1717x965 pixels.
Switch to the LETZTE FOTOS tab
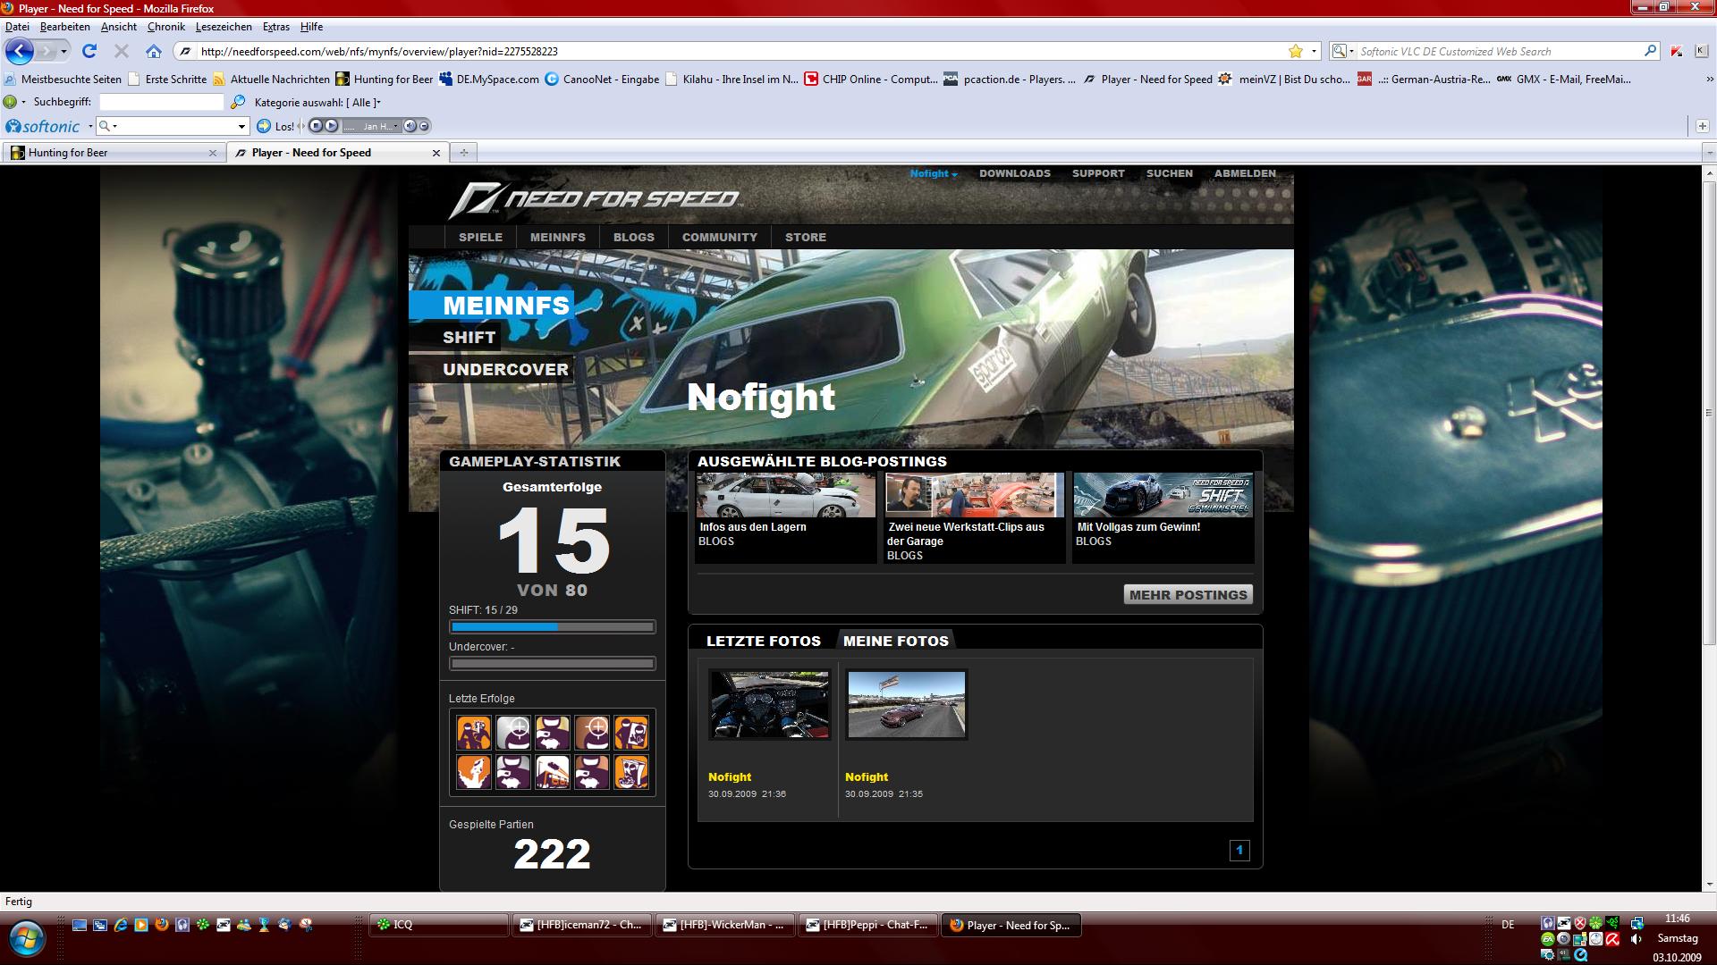tap(763, 641)
